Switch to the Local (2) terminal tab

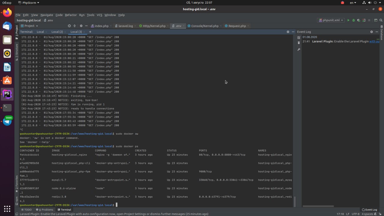tap(57, 32)
